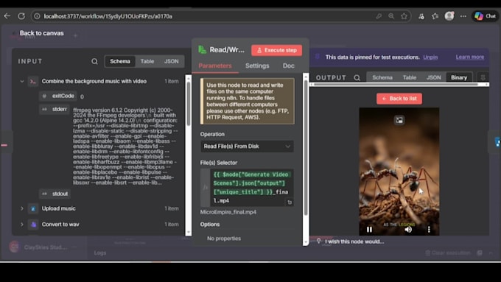
Task: Select the stderr field pill
Action: click(x=55, y=109)
